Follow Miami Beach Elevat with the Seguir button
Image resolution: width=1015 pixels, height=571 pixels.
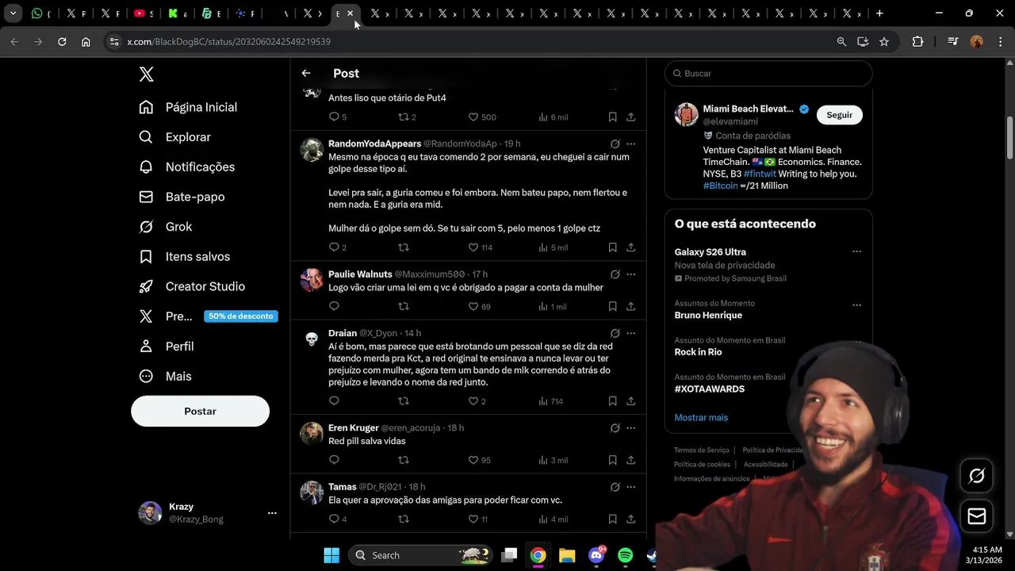pos(839,115)
